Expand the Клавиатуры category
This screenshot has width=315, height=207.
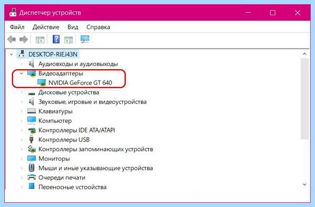coord(22,111)
